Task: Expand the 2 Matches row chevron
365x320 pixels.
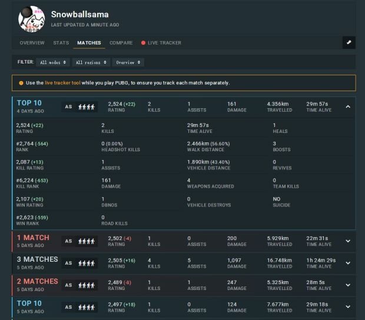Action: click(347, 285)
